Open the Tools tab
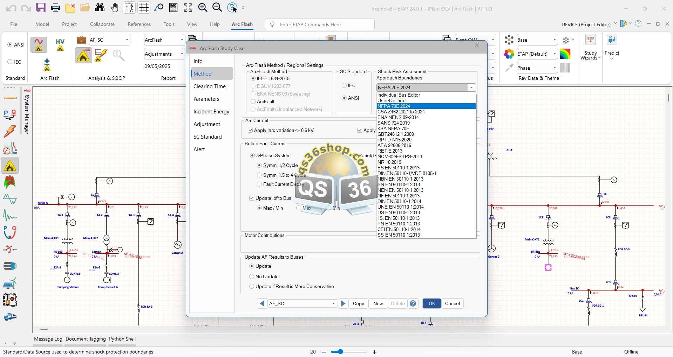Image resolution: width=673 pixels, height=357 pixels. [x=169, y=24]
